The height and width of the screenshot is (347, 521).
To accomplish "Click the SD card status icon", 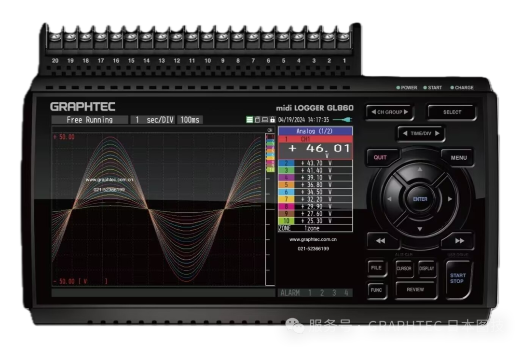I will (x=257, y=120).
